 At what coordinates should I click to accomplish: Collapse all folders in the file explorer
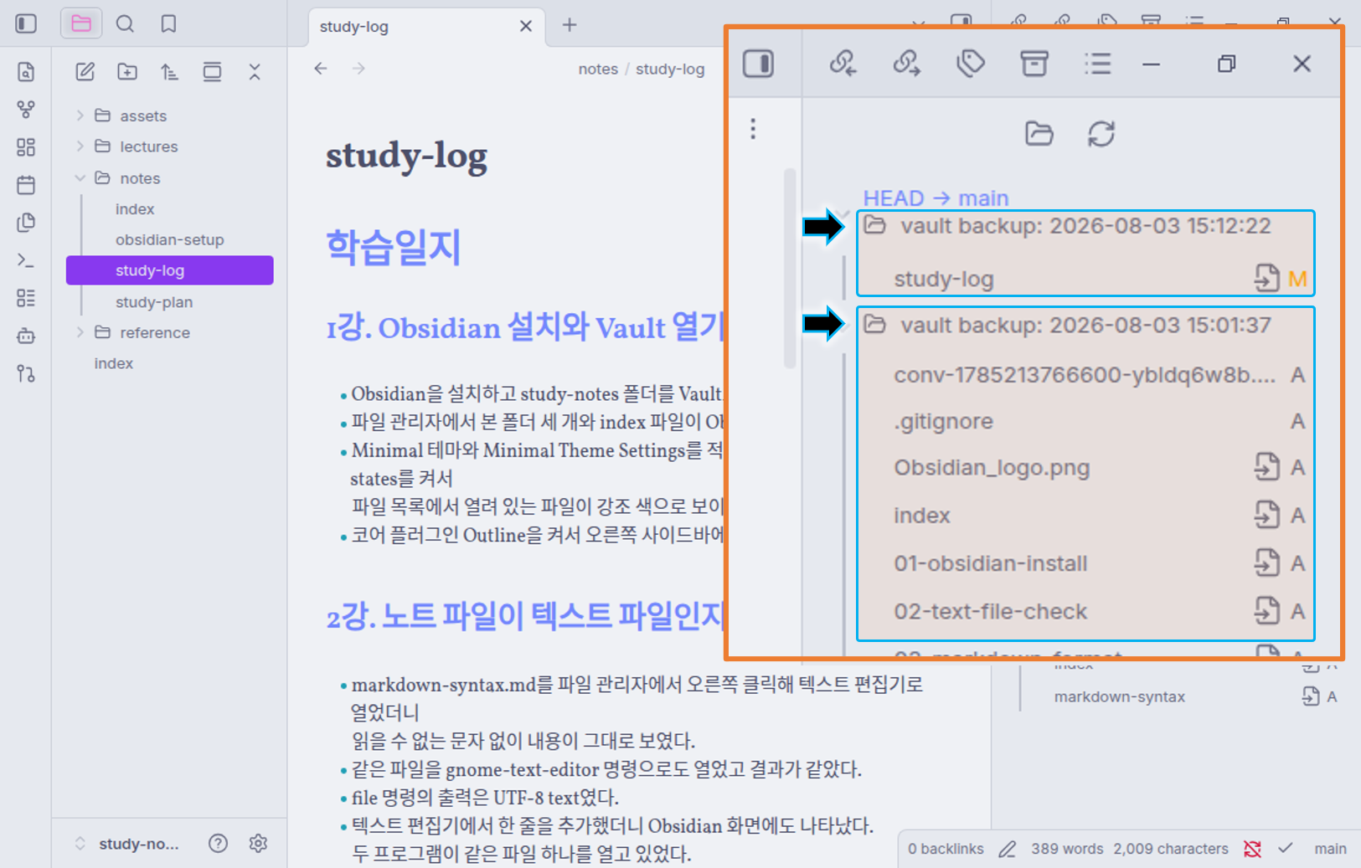click(x=255, y=72)
